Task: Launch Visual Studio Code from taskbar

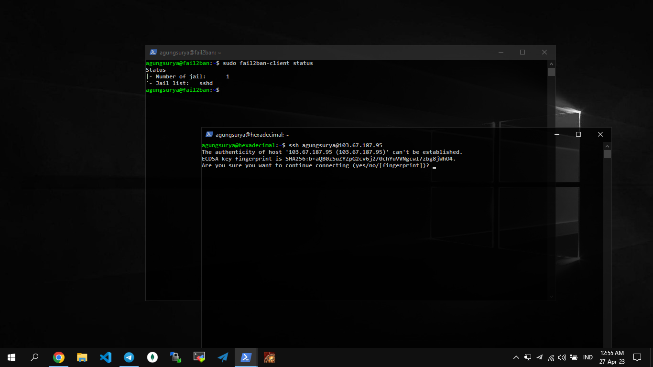Action: click(106, 357)
